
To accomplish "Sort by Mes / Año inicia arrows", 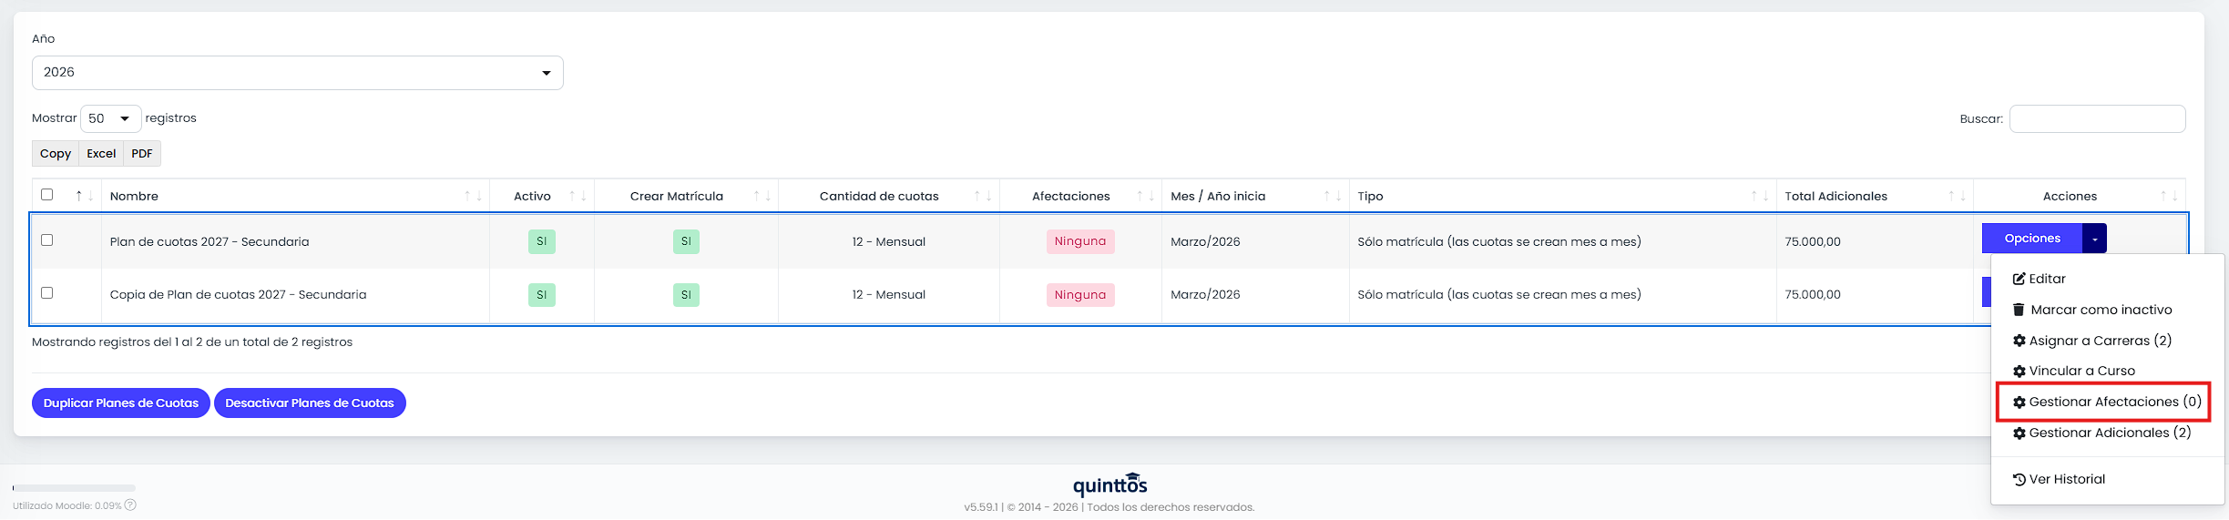I will pos(1333,196).
